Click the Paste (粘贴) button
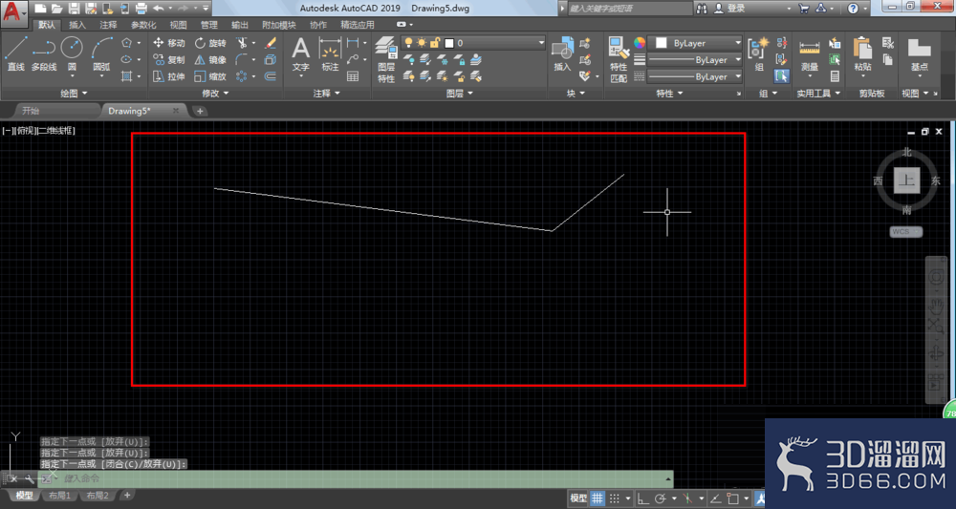This screenshot has height=509, width=956. tap(862, 54)
